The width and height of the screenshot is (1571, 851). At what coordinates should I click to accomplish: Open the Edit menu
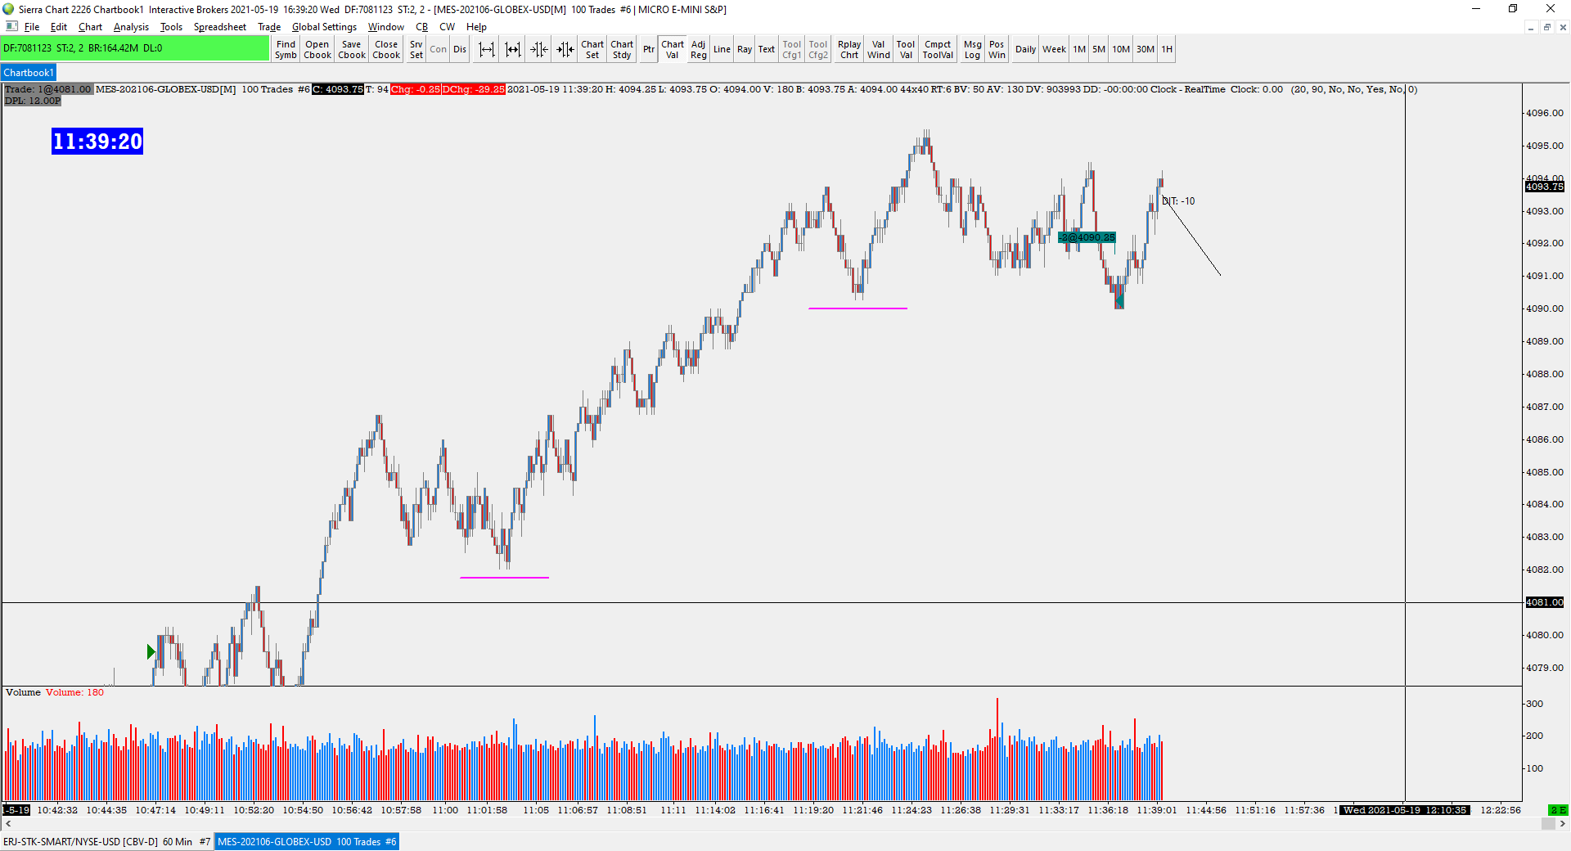(x=59, y=27)
